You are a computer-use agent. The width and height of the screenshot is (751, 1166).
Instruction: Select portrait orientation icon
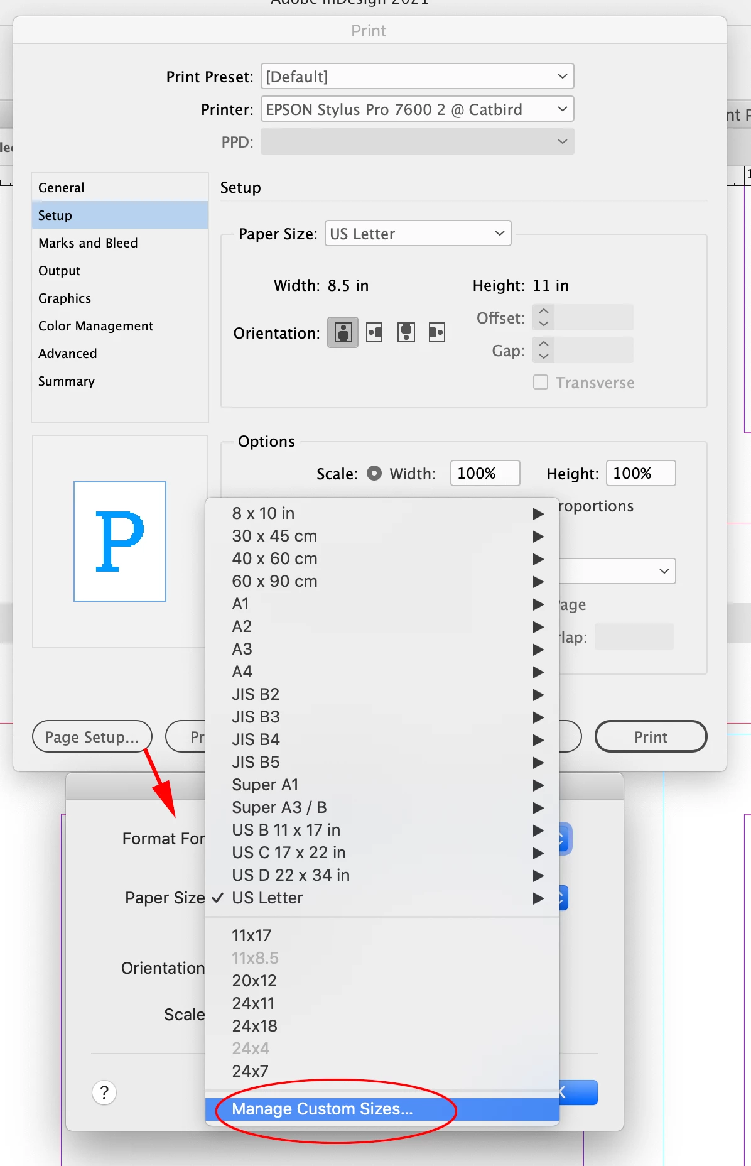[343, 332]
